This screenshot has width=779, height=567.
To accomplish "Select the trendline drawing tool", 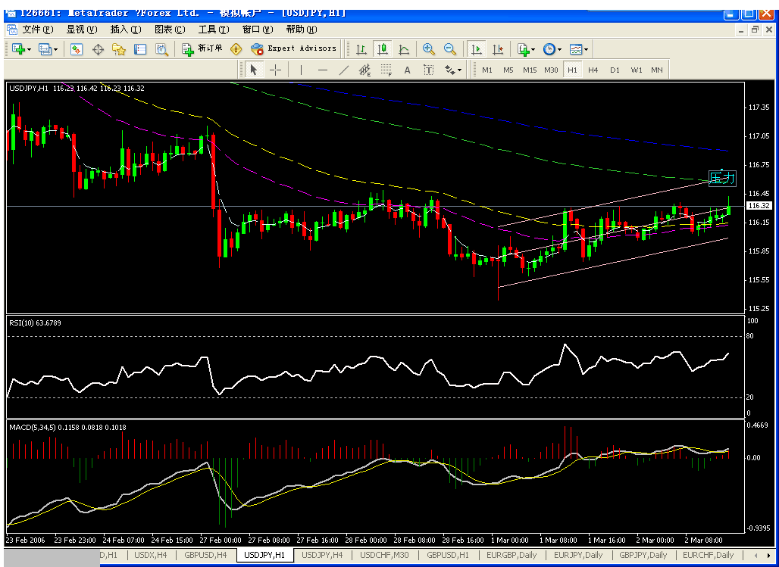I will click(343, 70).
